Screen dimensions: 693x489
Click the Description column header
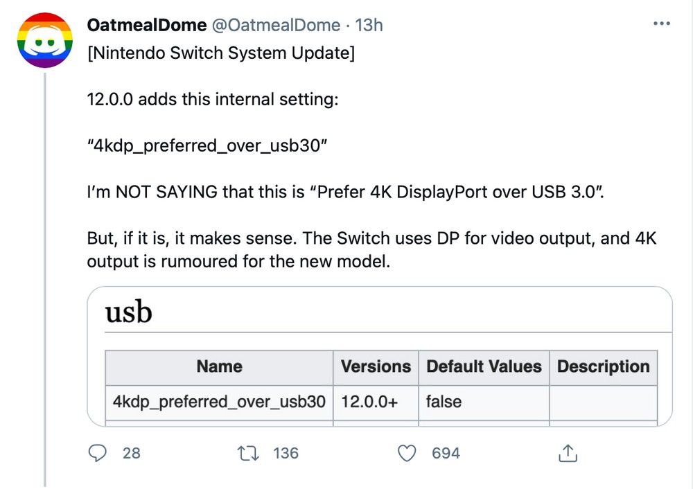click(603, 367)
